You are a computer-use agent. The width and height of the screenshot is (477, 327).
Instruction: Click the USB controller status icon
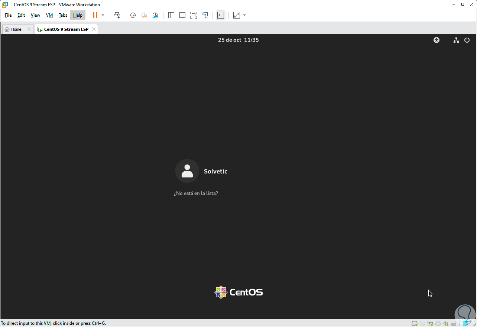454,323
